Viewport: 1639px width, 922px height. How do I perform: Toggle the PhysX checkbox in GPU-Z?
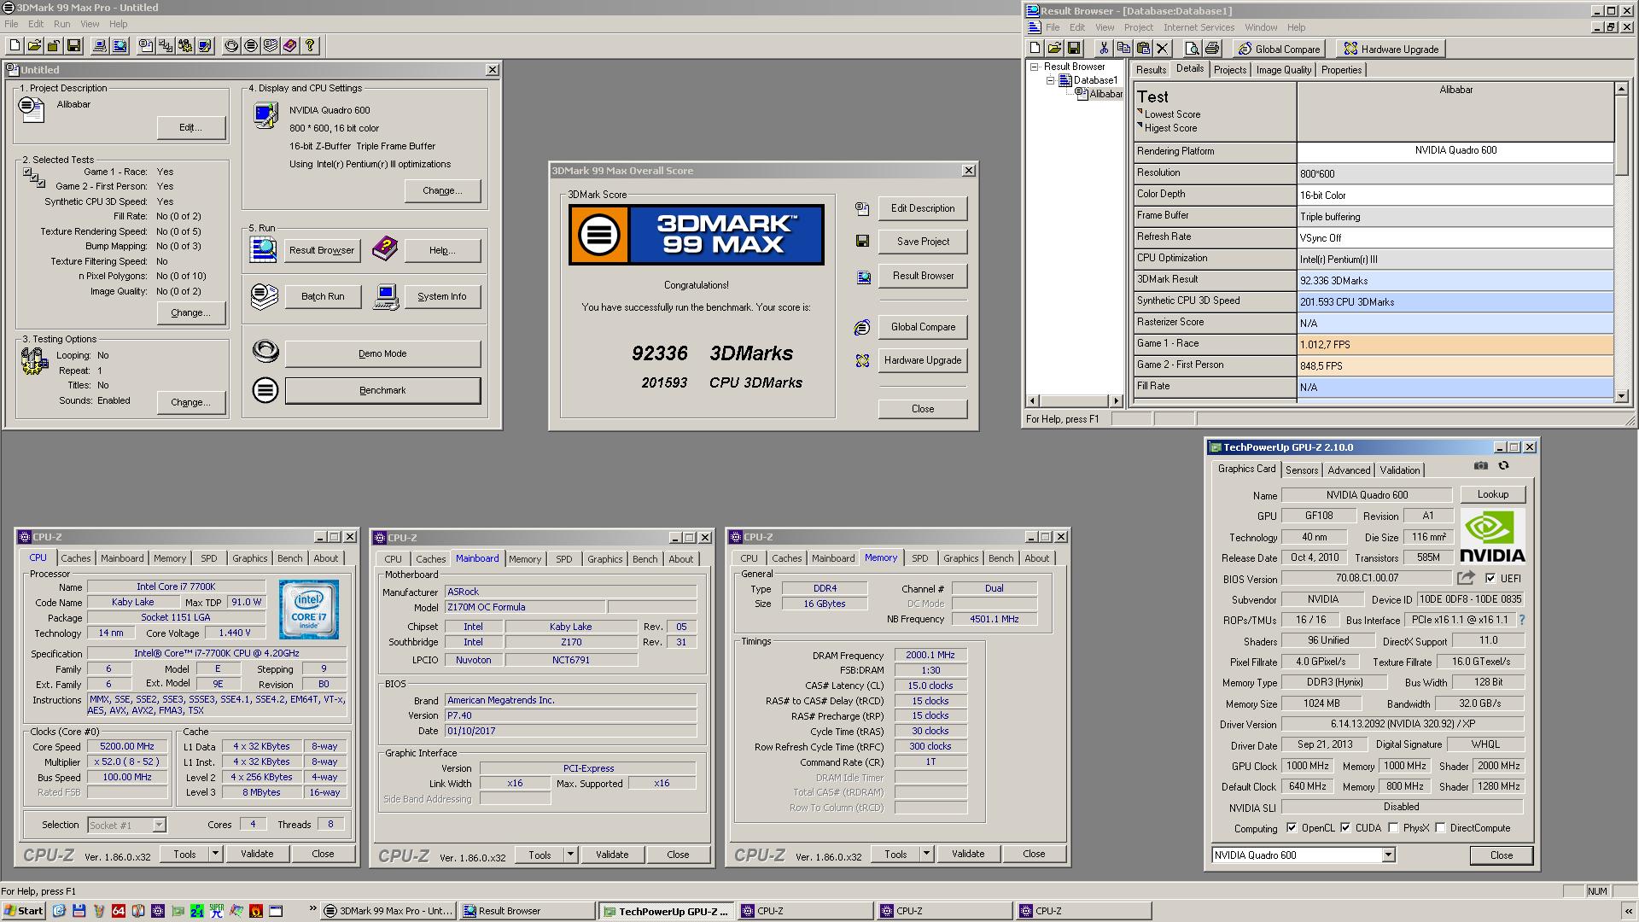tap(1393, 828)
